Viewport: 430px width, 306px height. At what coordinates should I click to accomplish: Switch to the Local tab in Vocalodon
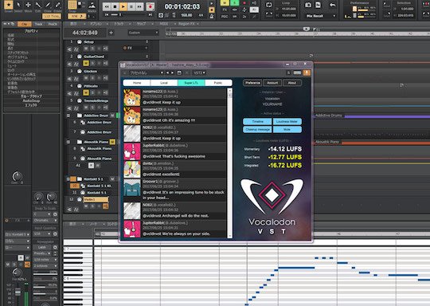coord(164,83)
